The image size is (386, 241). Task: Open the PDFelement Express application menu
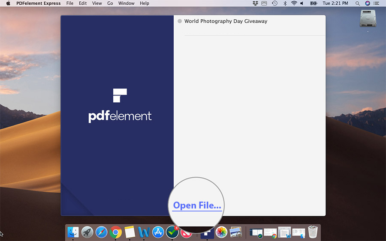click(39, 3)
